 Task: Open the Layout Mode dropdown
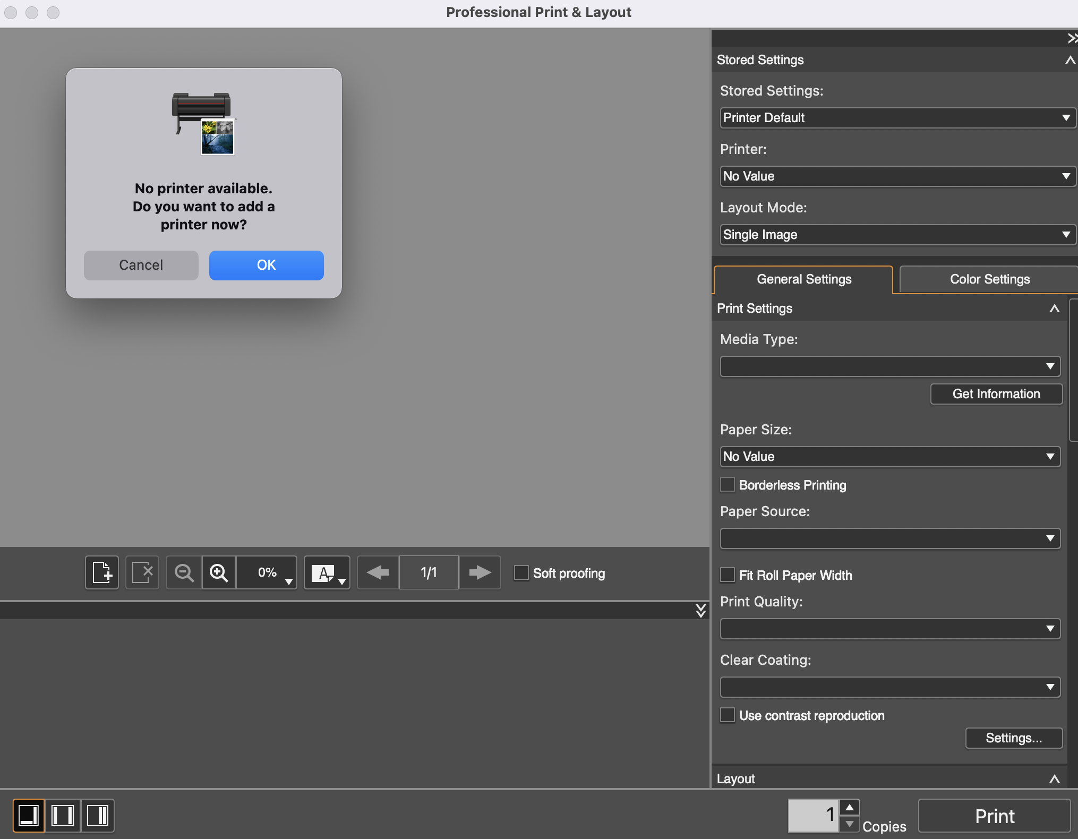(897, 234)
